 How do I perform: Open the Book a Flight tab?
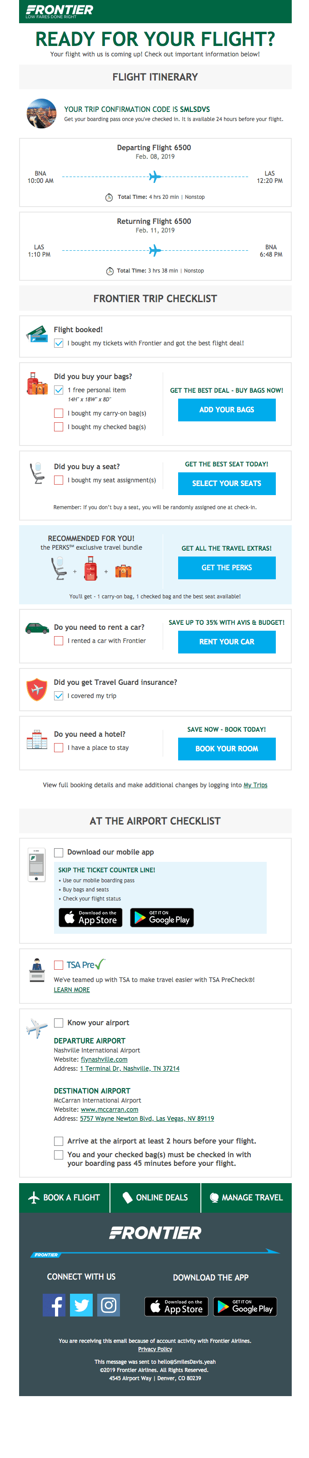pyautogui.click(x=65, y=1197)
